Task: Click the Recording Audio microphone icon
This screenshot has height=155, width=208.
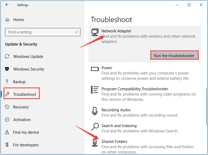Action: pyautogui.click(x=95, y=111)
